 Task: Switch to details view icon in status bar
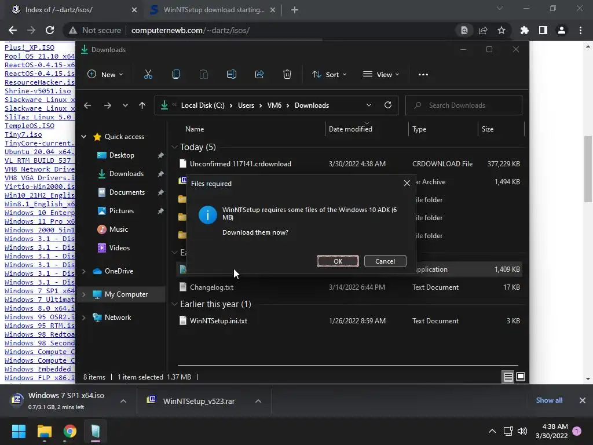click(508, 377)
